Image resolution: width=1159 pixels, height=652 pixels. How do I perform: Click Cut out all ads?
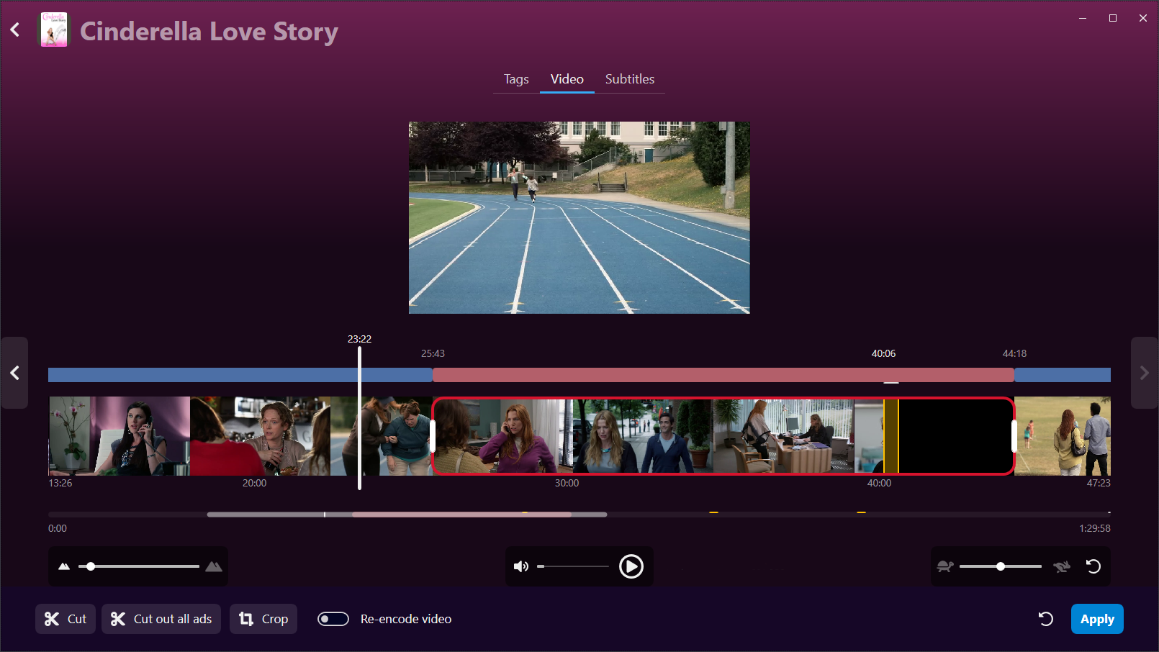click(161, 619)
